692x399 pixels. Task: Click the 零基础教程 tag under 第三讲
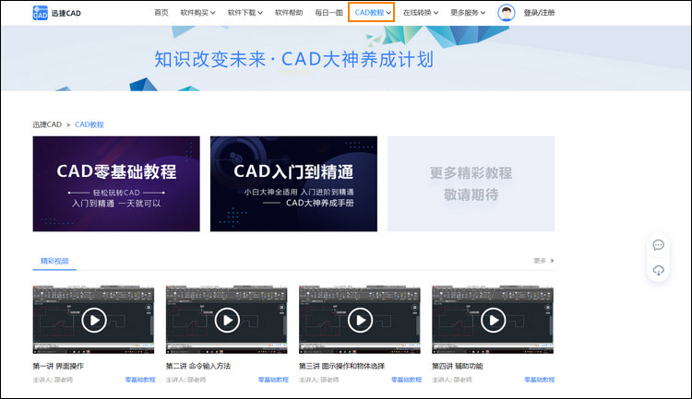click(407, 380)
